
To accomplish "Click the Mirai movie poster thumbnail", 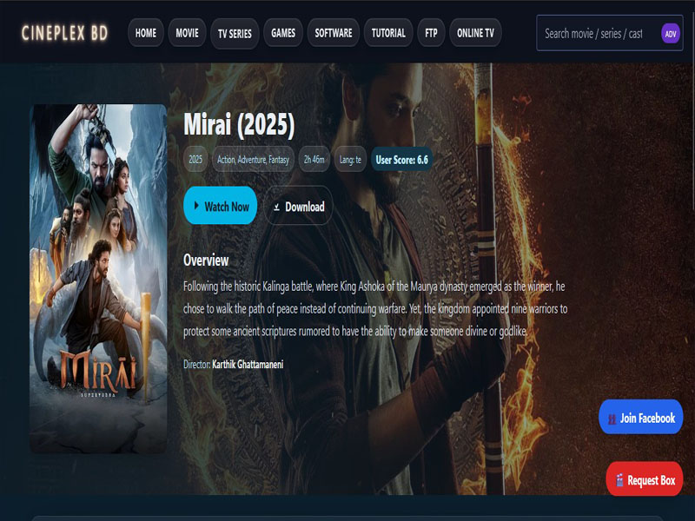I will tap(98, 278).
